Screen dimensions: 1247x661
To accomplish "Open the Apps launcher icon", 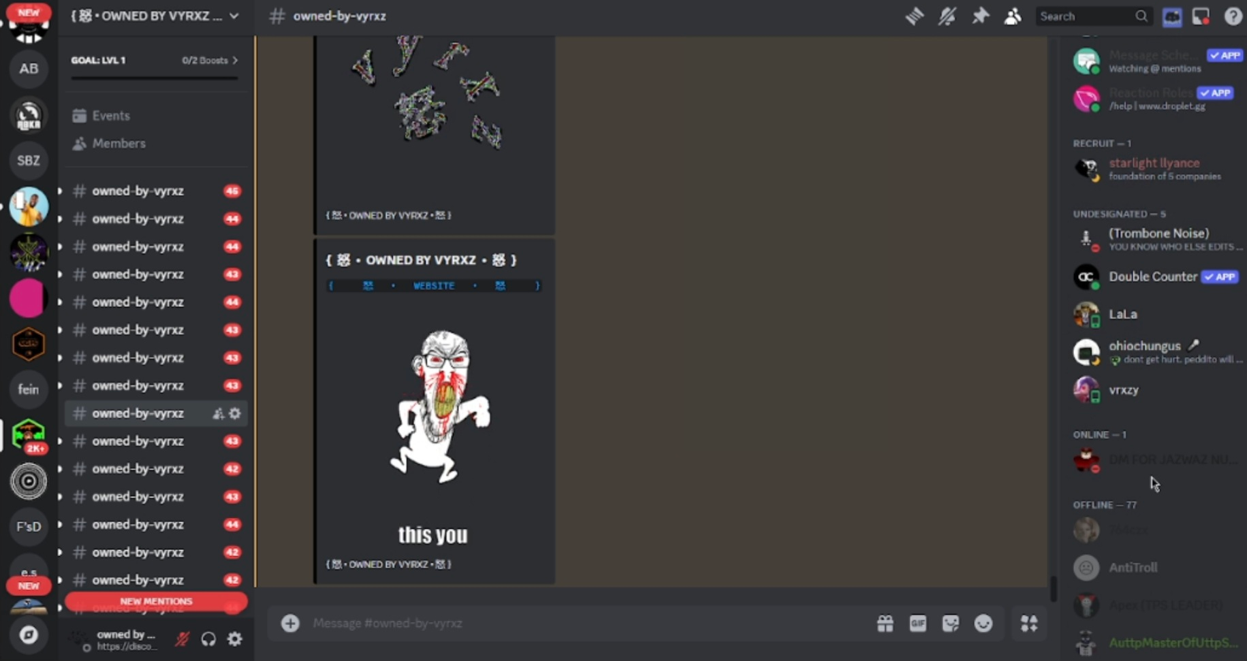I will point(1028,623).
